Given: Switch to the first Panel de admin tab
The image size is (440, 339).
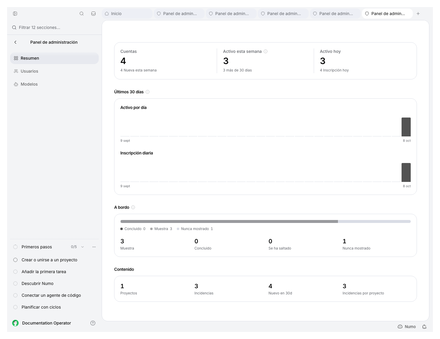Looking at the screenshot, I should tap(179, 14).
